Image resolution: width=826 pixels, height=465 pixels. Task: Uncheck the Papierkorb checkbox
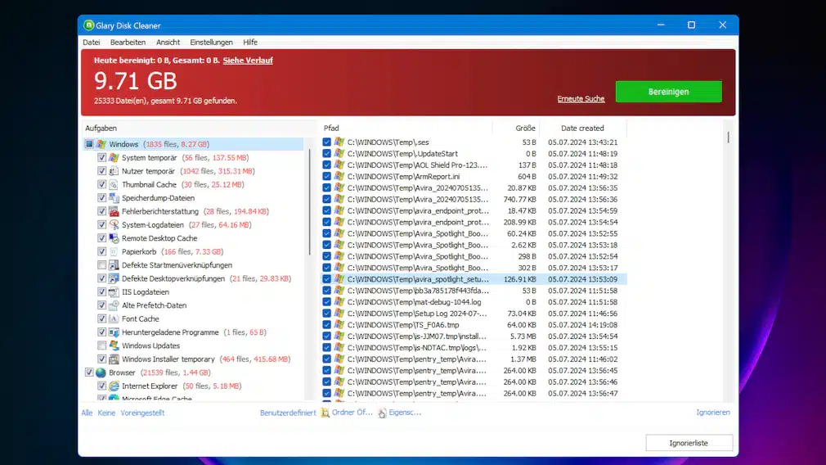coord(101,251)
